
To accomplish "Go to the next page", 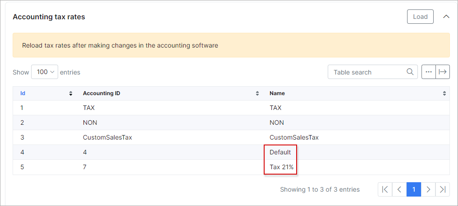I will [x=428, y=189].
